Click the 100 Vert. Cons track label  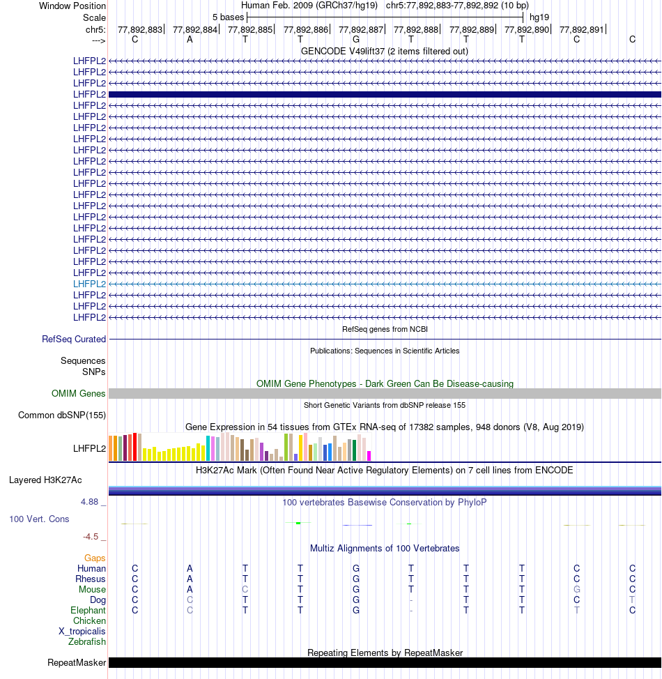click(40, 519)
